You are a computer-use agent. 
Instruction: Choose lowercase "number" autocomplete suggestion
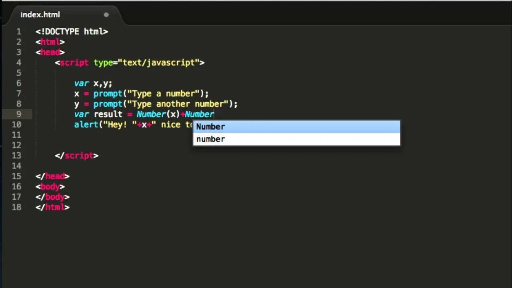(x=296, y=139)
